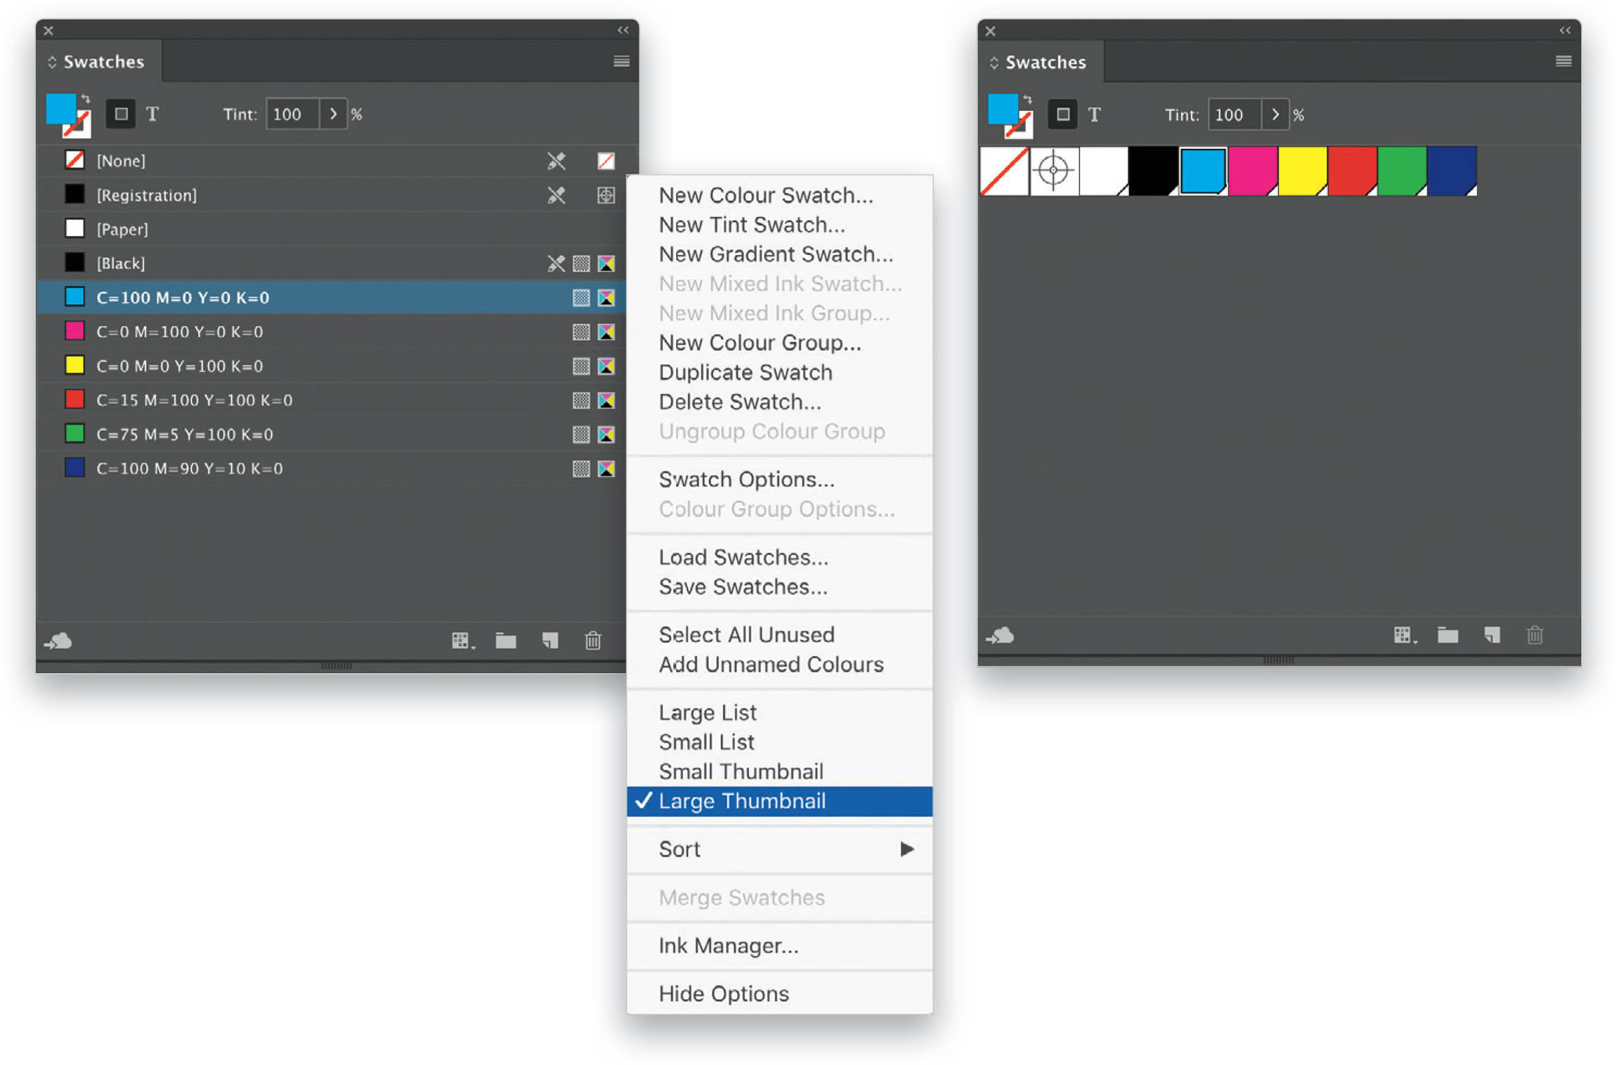Viewport: 1616px width, 1065px height.
Task: Select C=100 M=0 Y=0 K=0 swatch row
Action: (x=331, y=297)
